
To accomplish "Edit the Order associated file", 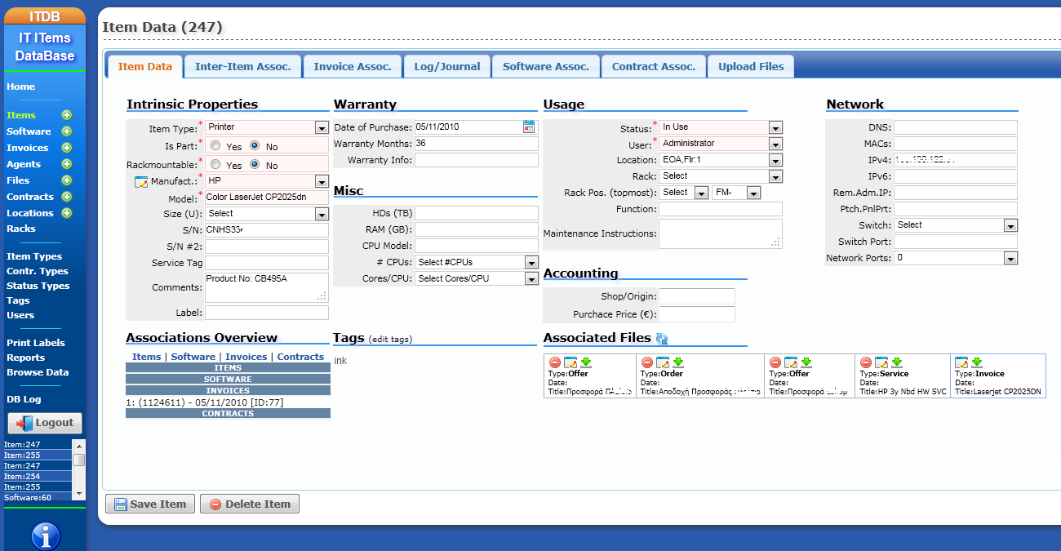I will pyautogui.click(x=663, y=362).
